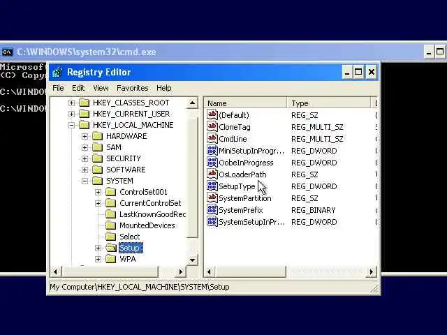Viewport: 447px width, 335px height.
Task: Click the cmd.exe window title icon
Action: pyautogui.click(x=7, y=52)
